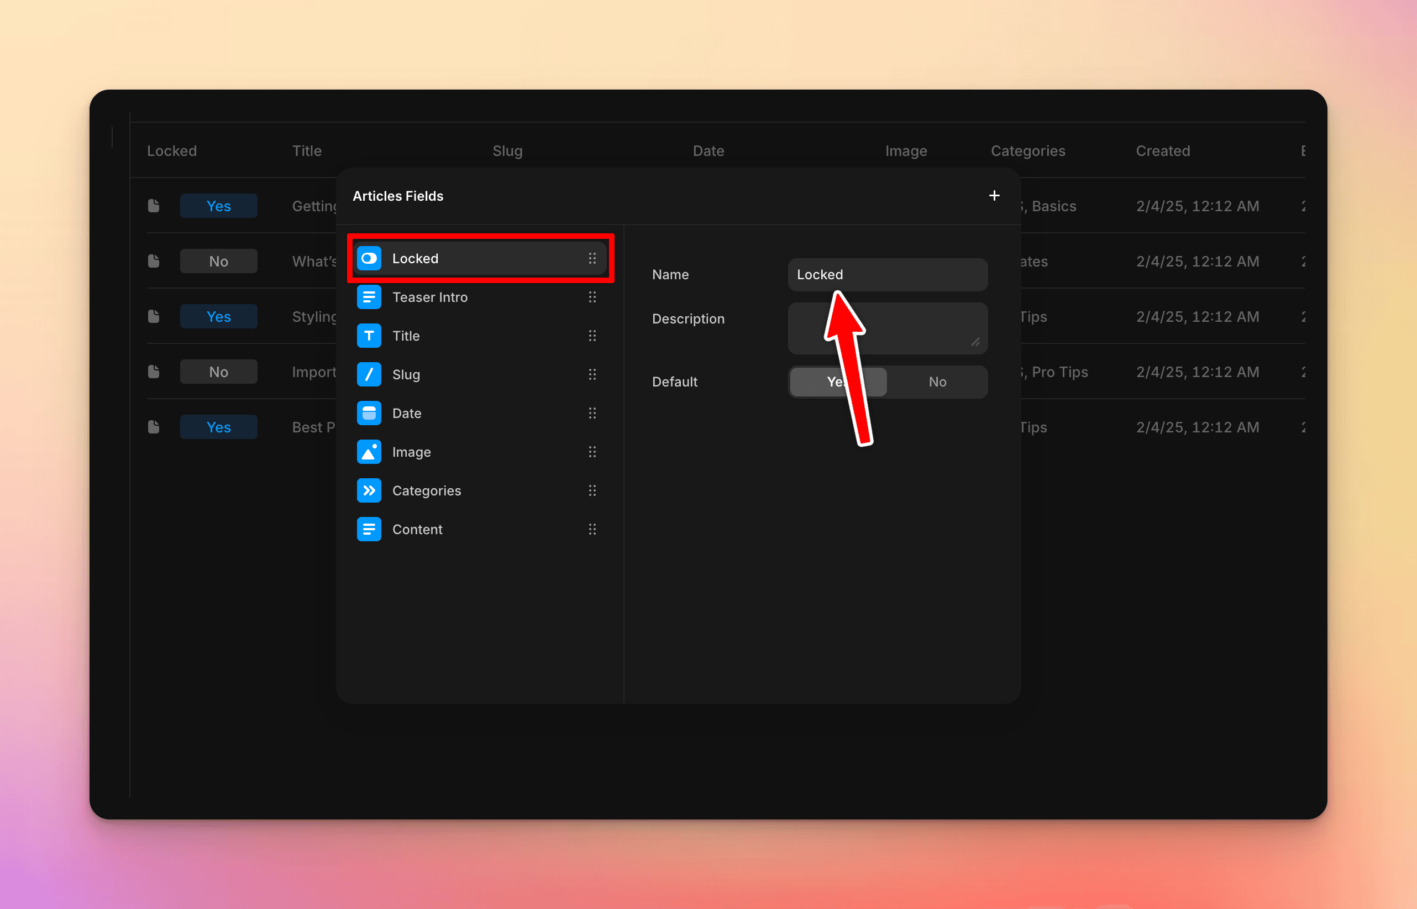This screenshot has width=1417, height=909.
Task: Click inside the Description text area
Action: click(887, 328)
